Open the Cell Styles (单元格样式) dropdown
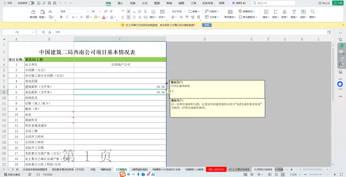The width and height of the screenshot is (346, 177). pyautogui.click(x=248, y=17)
